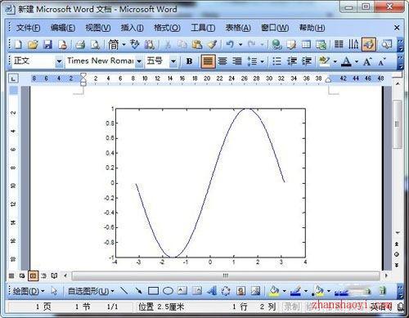
Task: Click the Print icon in toolbar
Action: tap(80, 44)
